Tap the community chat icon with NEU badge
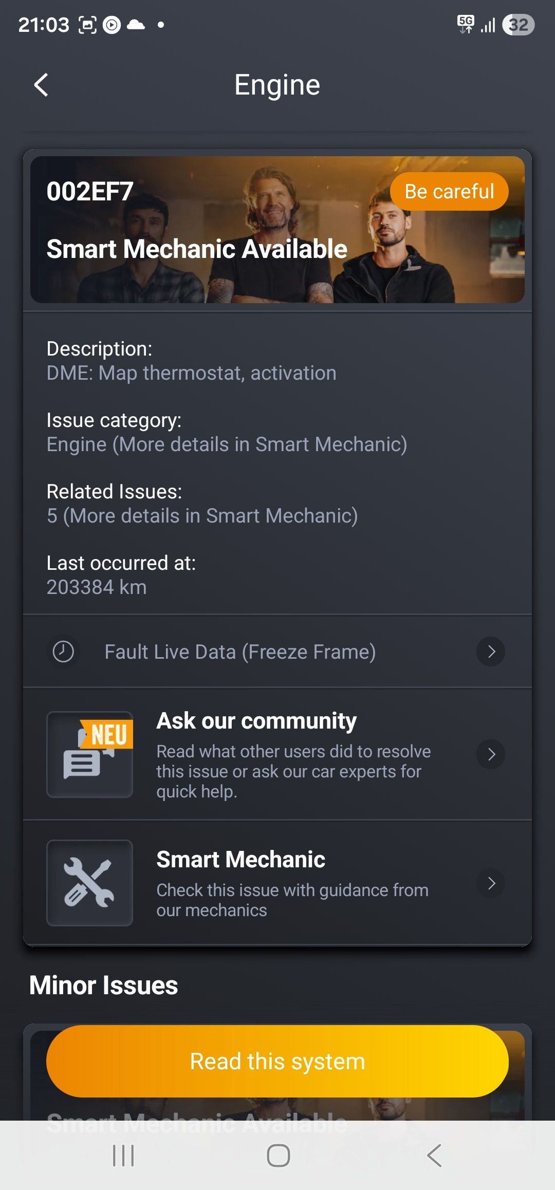The height and width of the screenshot is (1190, 555). [x=90, y=754]
